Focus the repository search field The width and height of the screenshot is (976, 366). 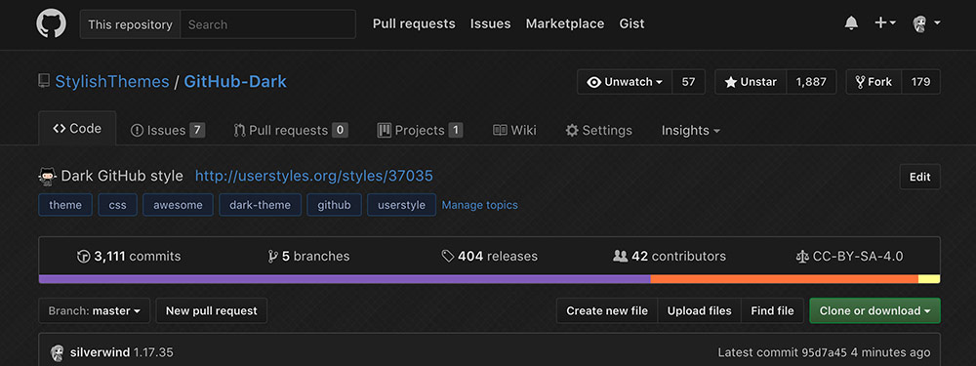267,24
